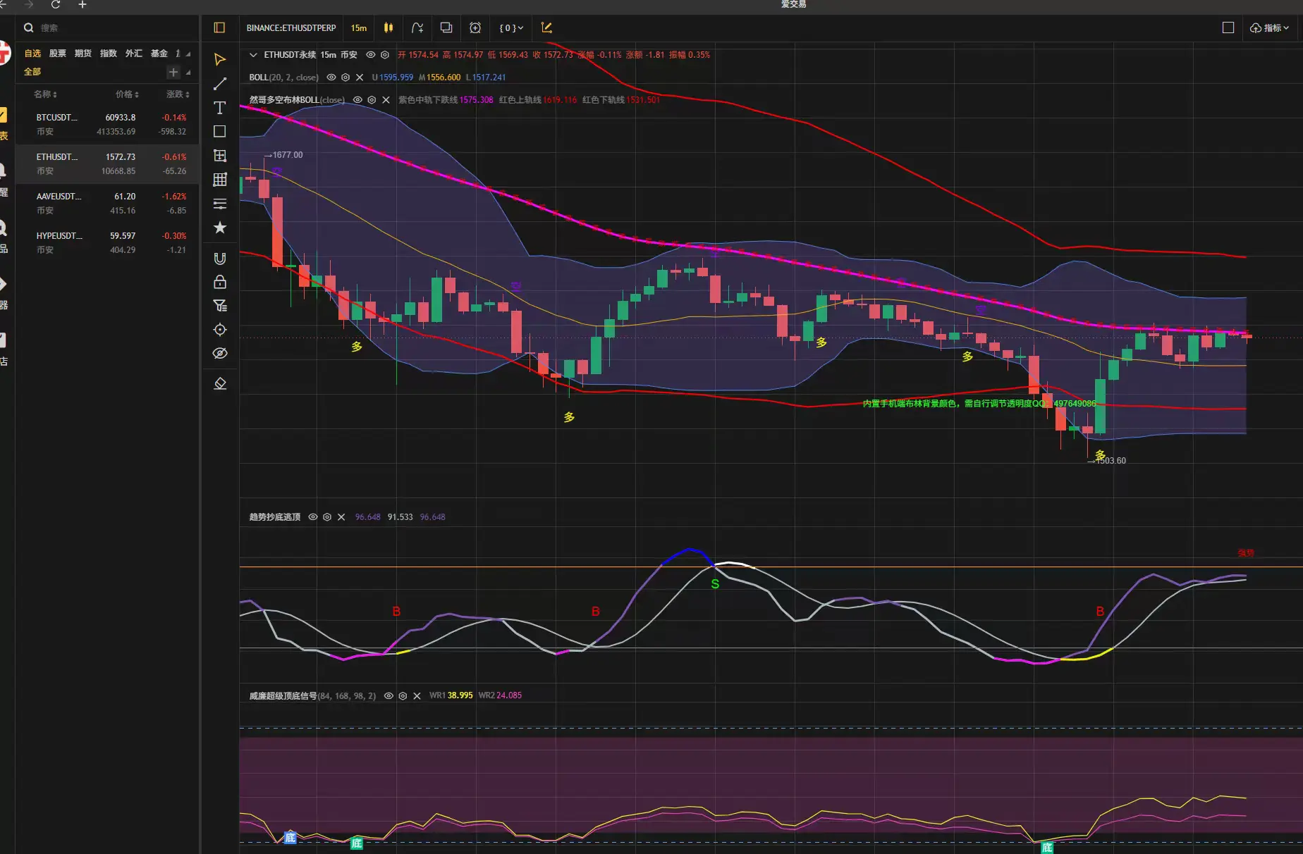Select the trend line drawing tool
Screen dimensions: 1303x854
coord(220,84)
